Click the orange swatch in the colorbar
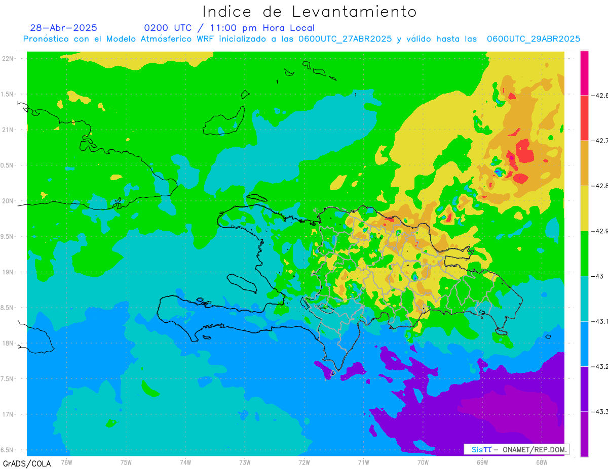The width and height of the screenshot is (608, 469). [x=584, y=163]
